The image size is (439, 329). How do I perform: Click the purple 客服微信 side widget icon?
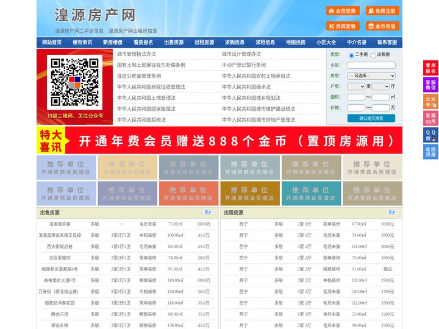point(430,85)
